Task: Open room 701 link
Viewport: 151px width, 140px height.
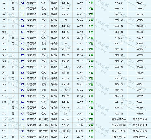Action: 22,3
